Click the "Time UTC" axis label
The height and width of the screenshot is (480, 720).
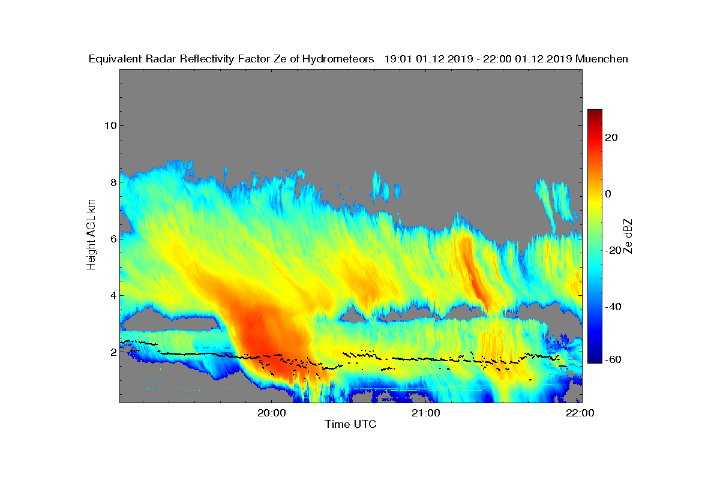(351, 424)
